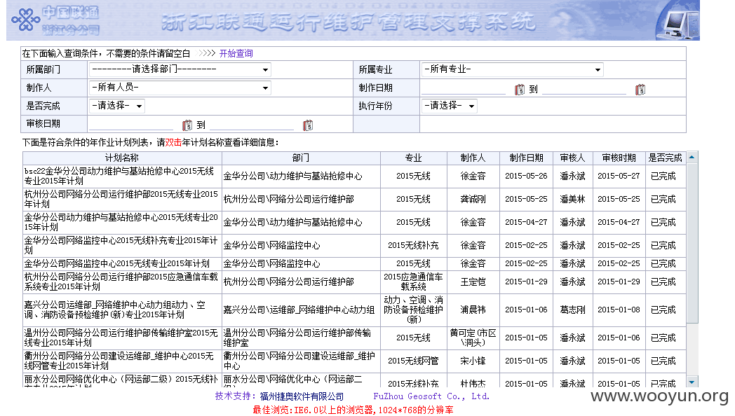
Task: Click author cell 宋小锋
Action: pyautogui.click(x=473, y=361)
